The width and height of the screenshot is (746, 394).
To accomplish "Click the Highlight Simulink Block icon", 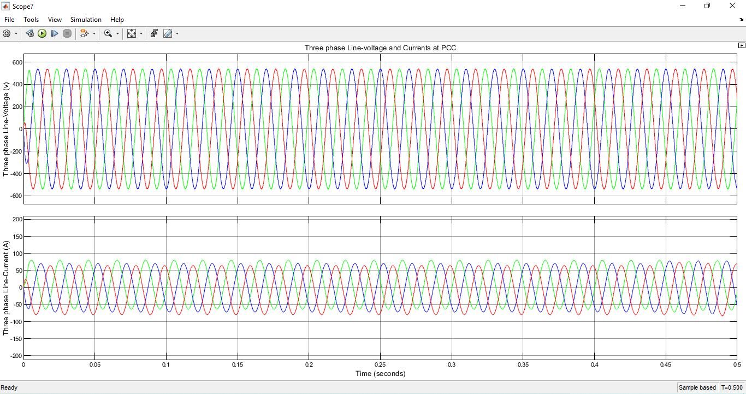I will point(84,33).
